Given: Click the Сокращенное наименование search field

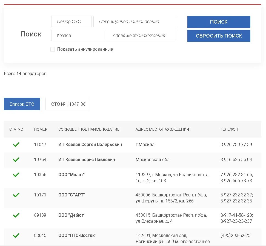Looking at the screenshot, I should [x=135, y=21].
